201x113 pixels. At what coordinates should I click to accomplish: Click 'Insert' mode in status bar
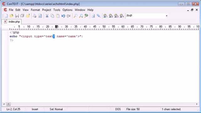coord(35,109)
